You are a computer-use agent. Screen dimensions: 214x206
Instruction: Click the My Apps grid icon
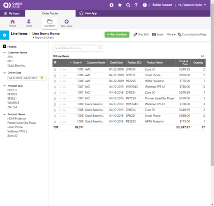click(x=5, y=14)
